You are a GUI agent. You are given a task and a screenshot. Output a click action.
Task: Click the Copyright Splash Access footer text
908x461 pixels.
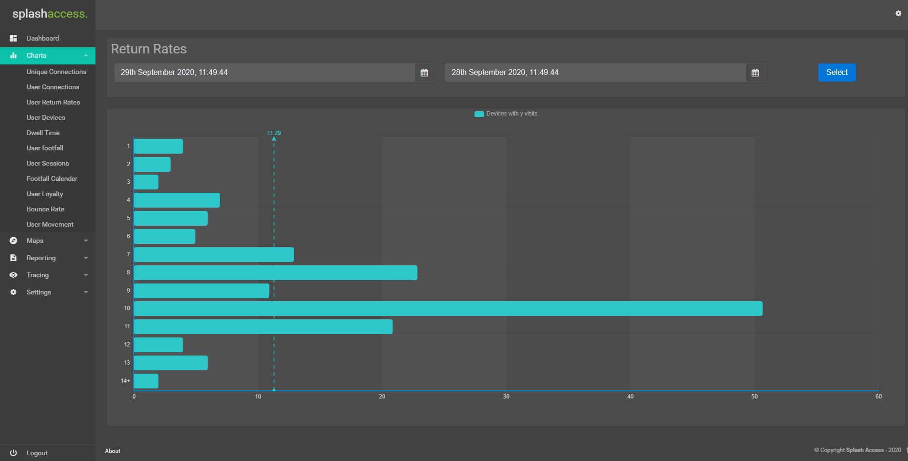(857, 450)
